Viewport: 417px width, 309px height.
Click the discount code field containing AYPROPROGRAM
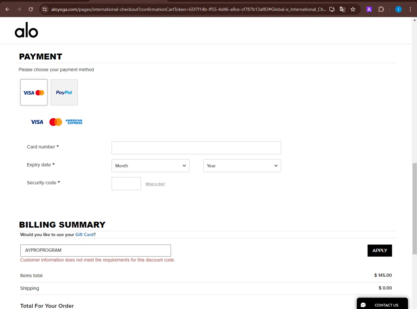(96, 250)
